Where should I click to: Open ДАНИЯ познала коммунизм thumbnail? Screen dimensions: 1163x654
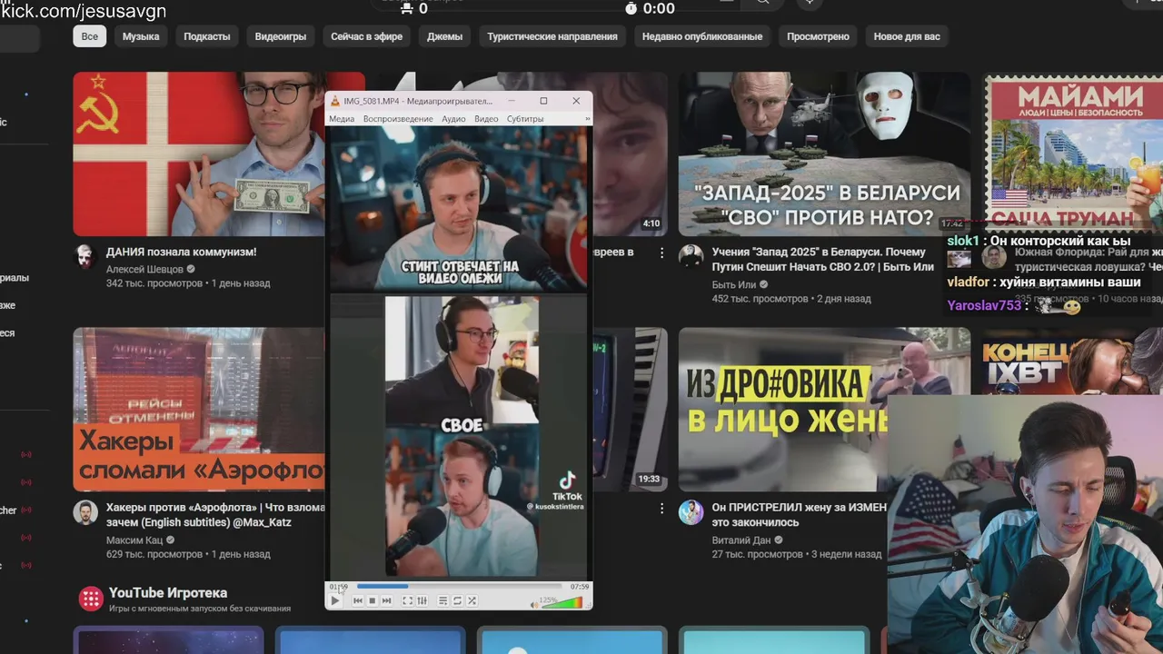(198, 154)
